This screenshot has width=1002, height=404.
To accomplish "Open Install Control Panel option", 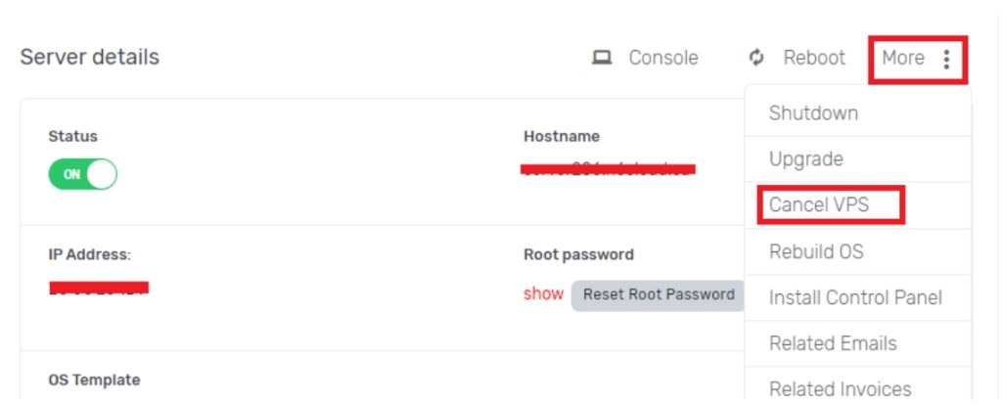I will (x=855, y=297).
